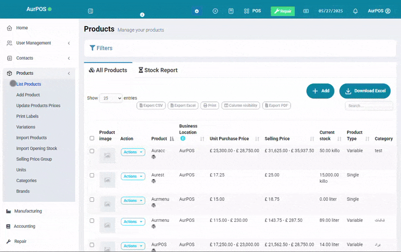The image size is (401, 252).
Task: Check the AurPOS product row checkbox
Action: coord(92,245)
